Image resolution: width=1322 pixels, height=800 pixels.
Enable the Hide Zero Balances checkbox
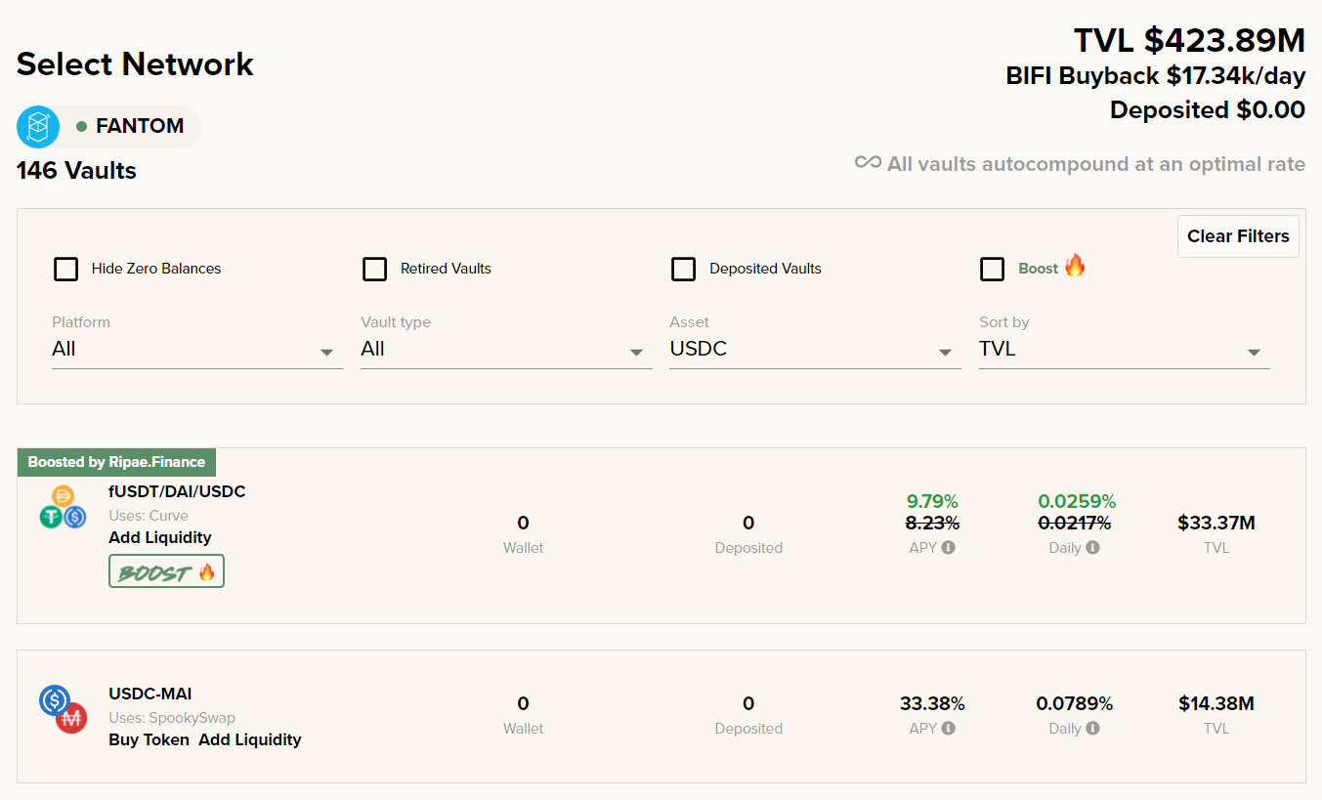click(65, 269)
